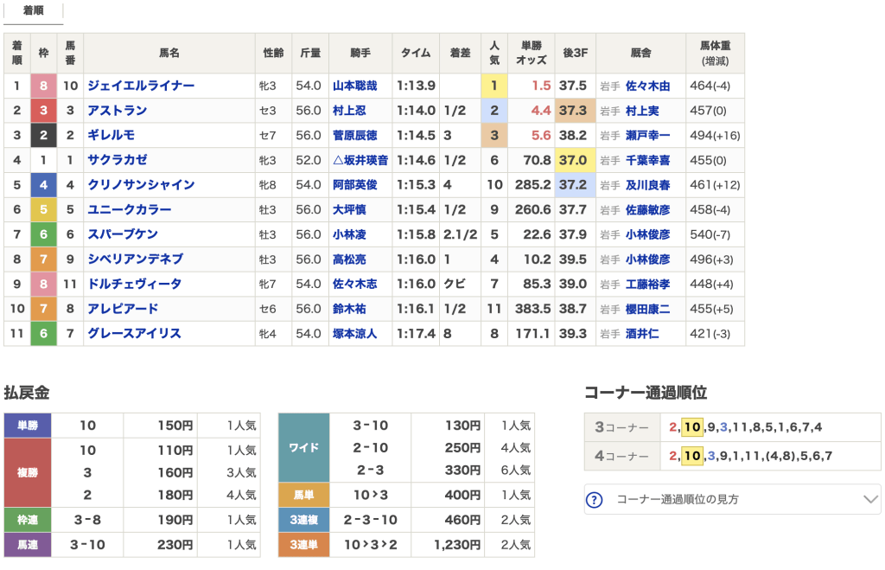
Task: Click the 3コーナー passing order row
Action: (733, 427)
